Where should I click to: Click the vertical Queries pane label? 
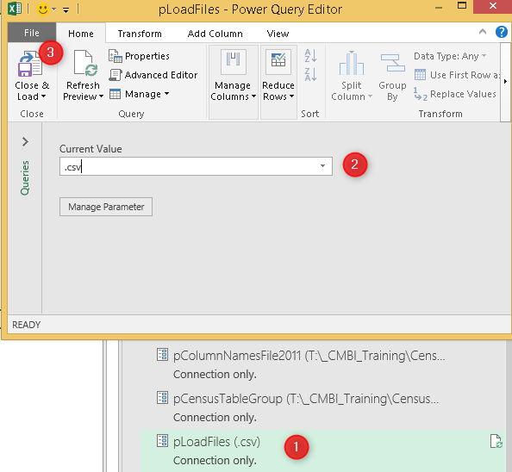coord(25,177)
